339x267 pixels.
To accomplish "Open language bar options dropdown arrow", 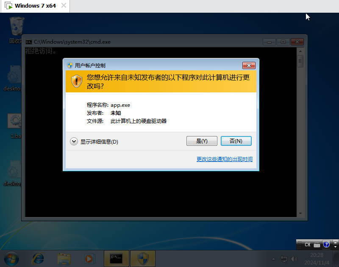I will tap(335, 247).
